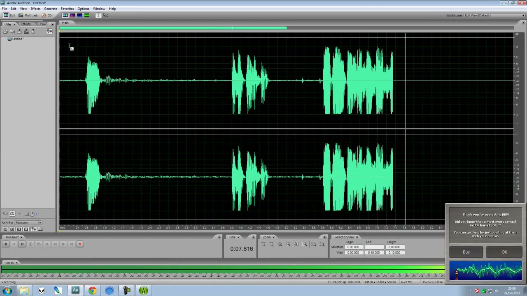Select the Time Selection tool
Screen dimensions: 527x296
click(x=98, y=15)
